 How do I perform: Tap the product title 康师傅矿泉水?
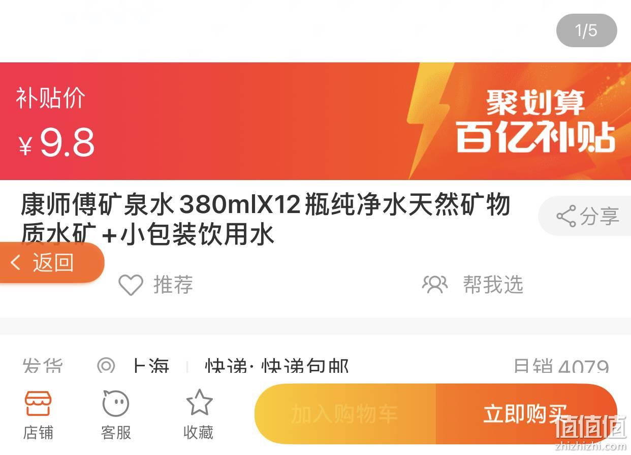266,220
